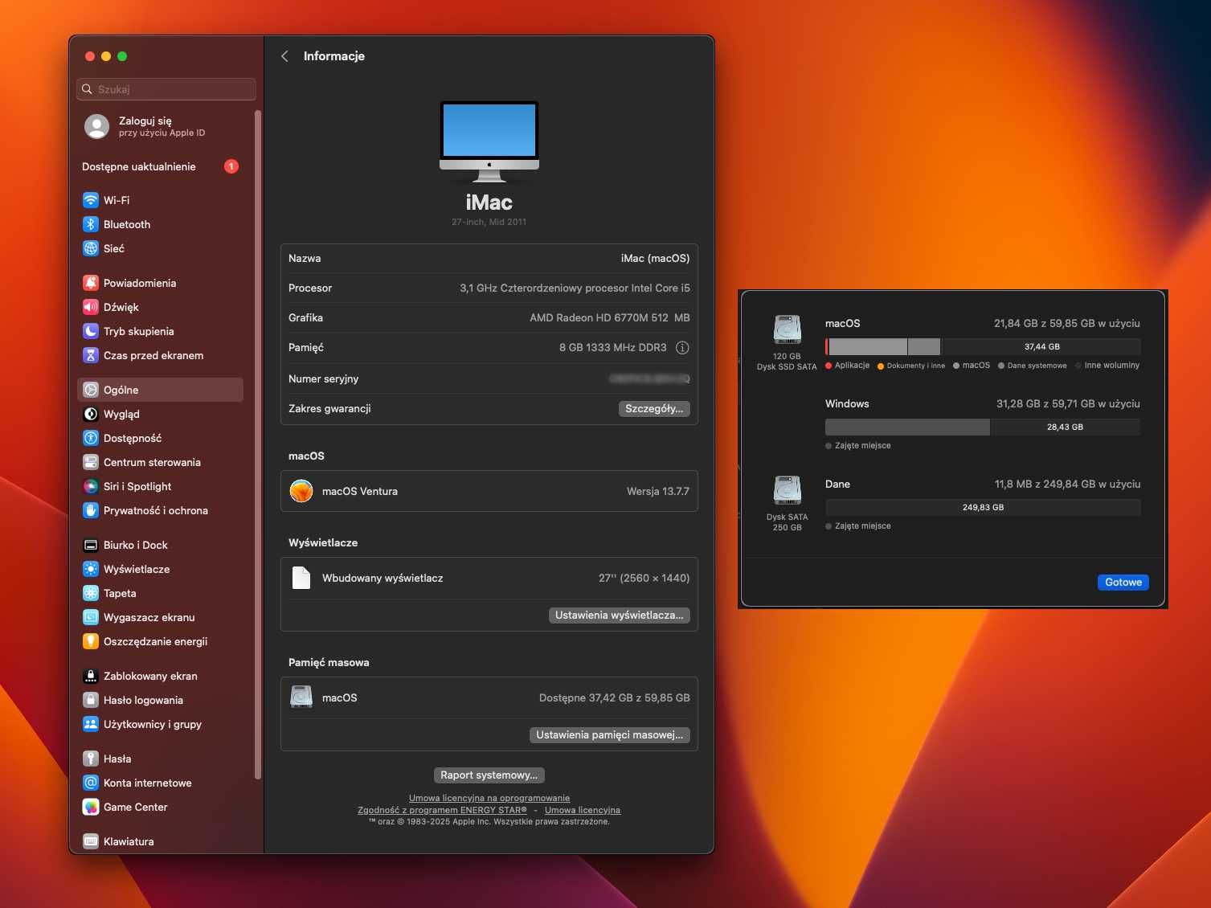Open Ustawienia wyświetlacza button
This screenshot has height=908, width=1211.
tap(619, 615)
